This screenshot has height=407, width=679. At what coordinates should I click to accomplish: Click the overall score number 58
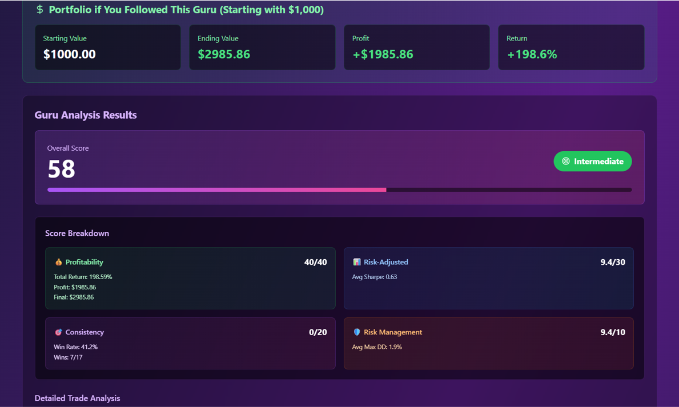62,169
